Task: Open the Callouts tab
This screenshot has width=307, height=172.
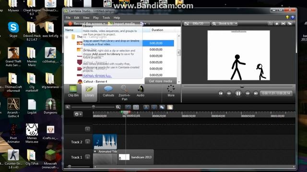Action: (108, 91)
